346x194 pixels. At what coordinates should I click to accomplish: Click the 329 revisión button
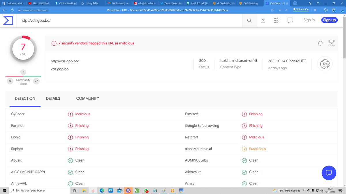pos(301,9)
